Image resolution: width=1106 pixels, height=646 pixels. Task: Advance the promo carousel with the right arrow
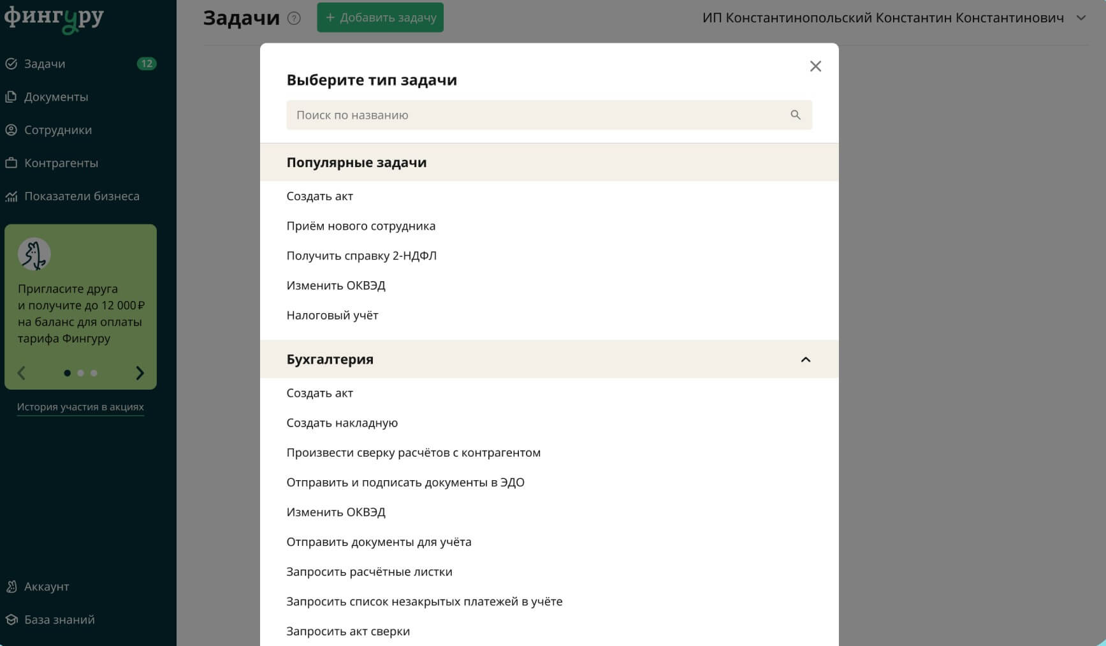(x=140, y=372)
